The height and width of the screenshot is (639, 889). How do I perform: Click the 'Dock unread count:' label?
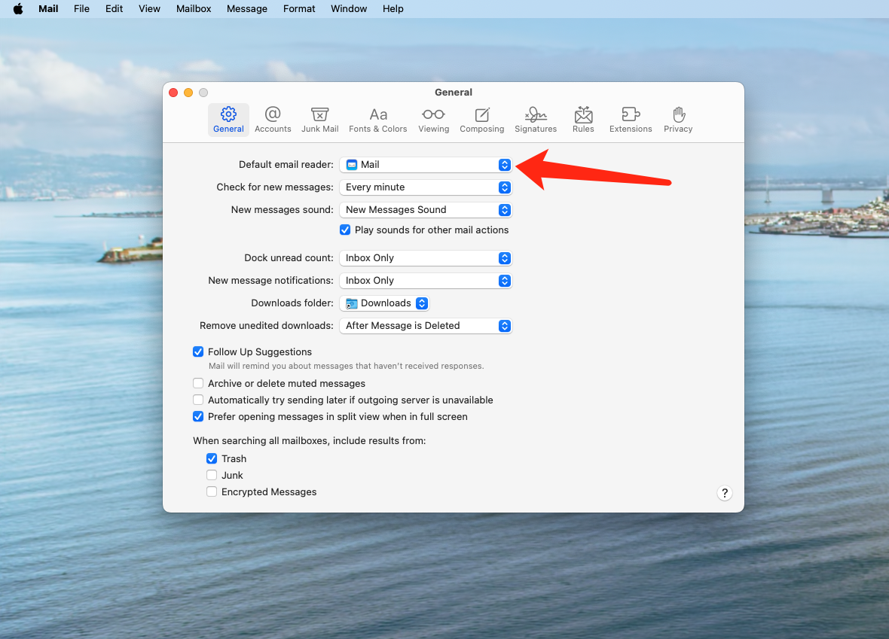pyautogui.click(x=289, y=258)
